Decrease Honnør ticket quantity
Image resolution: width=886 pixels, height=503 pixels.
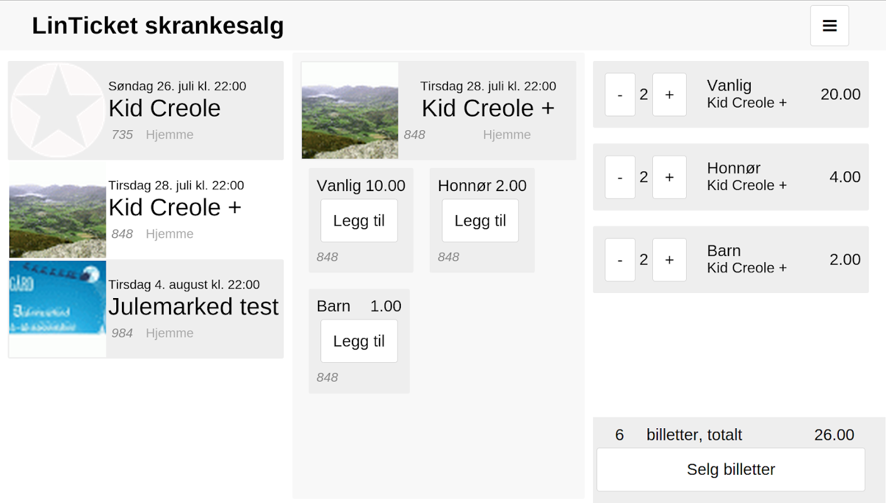point(620,177)
